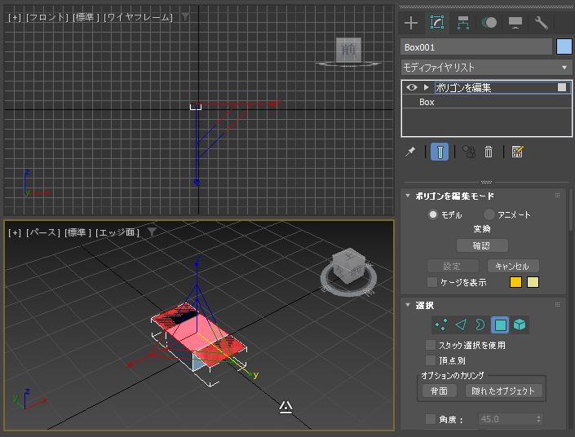Select the Element sub-object level icon
The height and width of the screenshot is (437, 575).
pyautogui.click(x=520, y=324)
